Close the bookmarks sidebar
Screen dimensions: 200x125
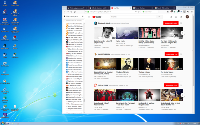[83, 16]
